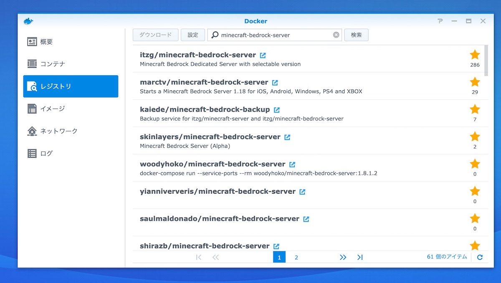Click the Docker whale logo icon
Screen dimensions: 501x283
(28, 21)
